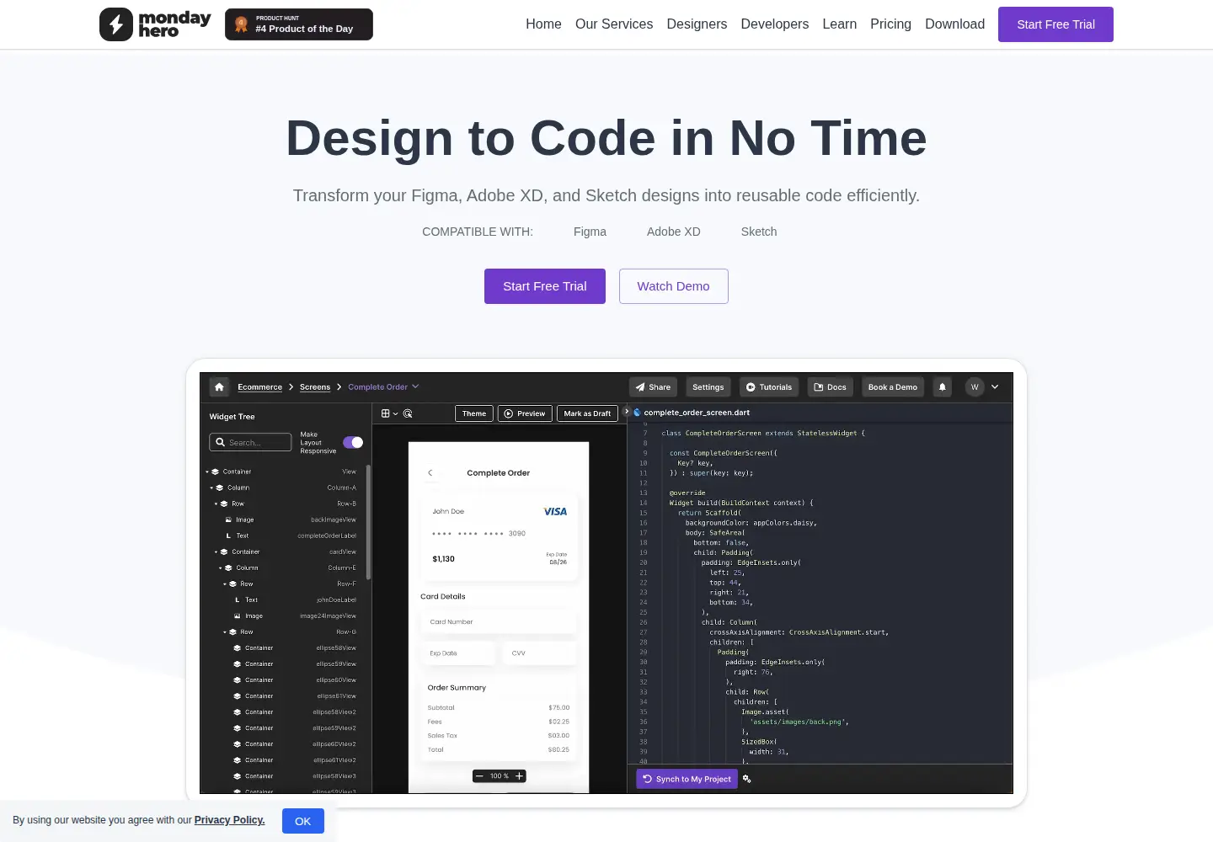Open the notifications bell

pos(943,387)
